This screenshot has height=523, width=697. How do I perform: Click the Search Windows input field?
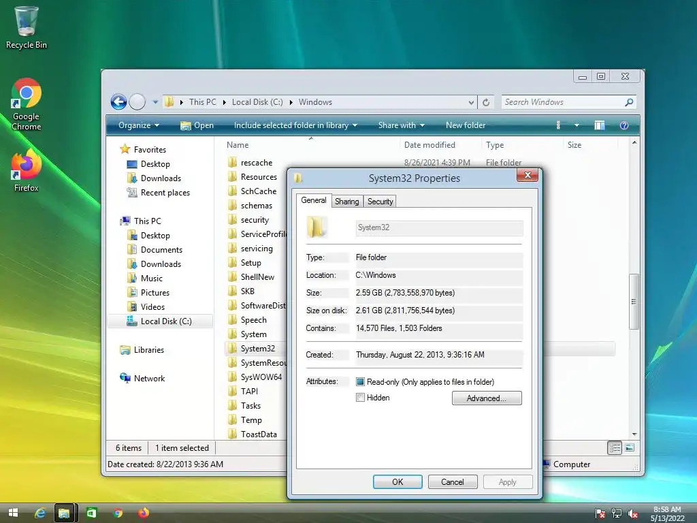pos(563,102)
